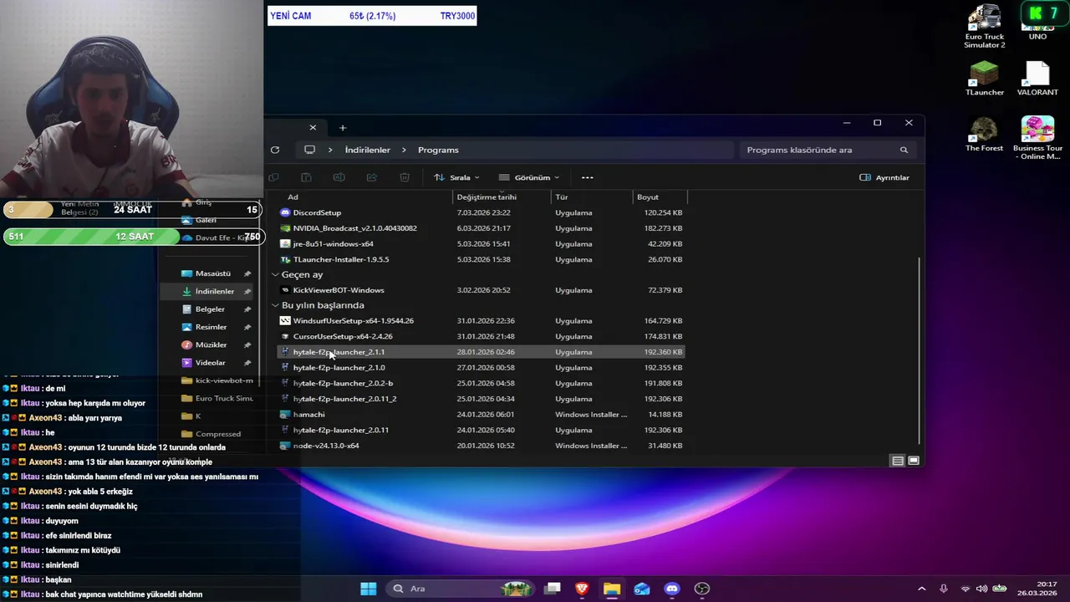Open the three-dot more options menu
Screen dimensions: 1070x602
(x=587, y=177)
